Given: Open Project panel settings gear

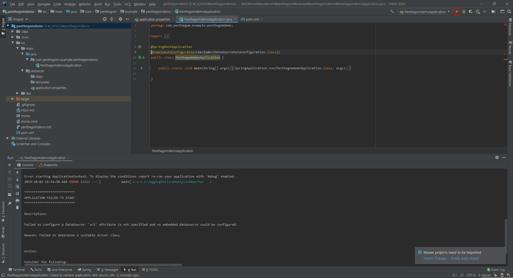Looking at the screenshot, I should 121,19.
